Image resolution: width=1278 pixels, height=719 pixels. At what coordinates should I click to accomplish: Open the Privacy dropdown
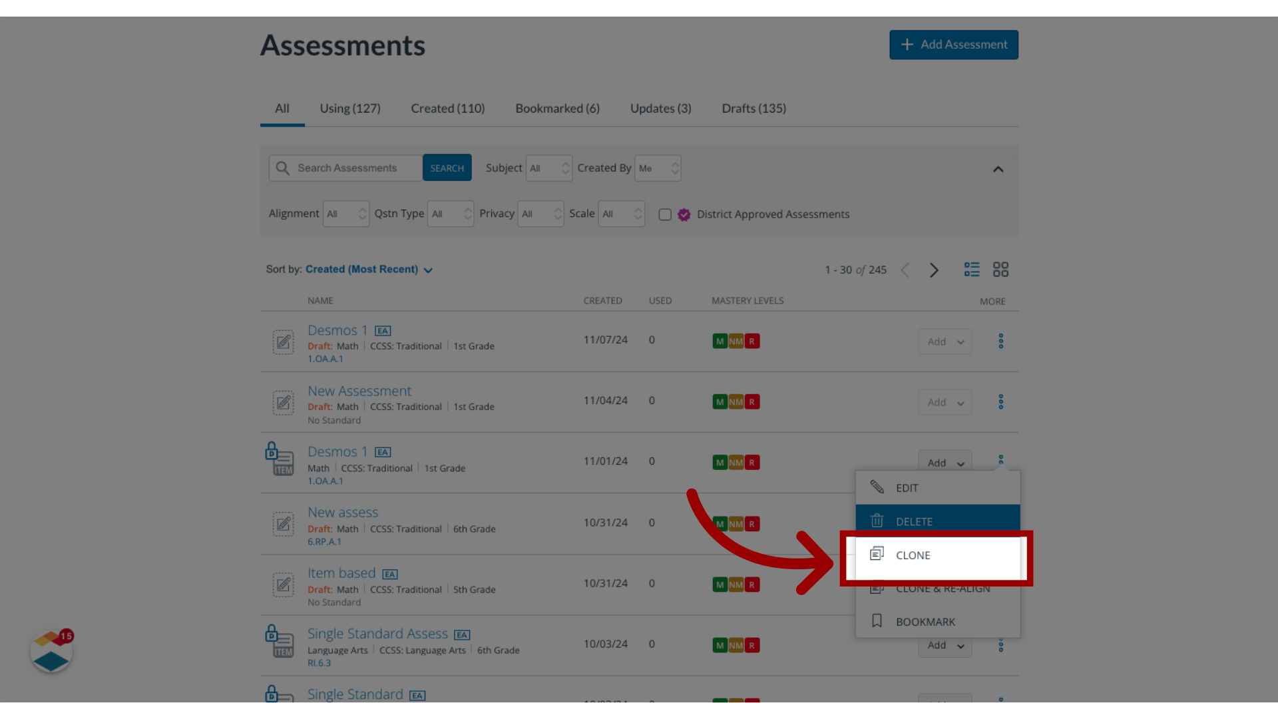coord(540,214)
